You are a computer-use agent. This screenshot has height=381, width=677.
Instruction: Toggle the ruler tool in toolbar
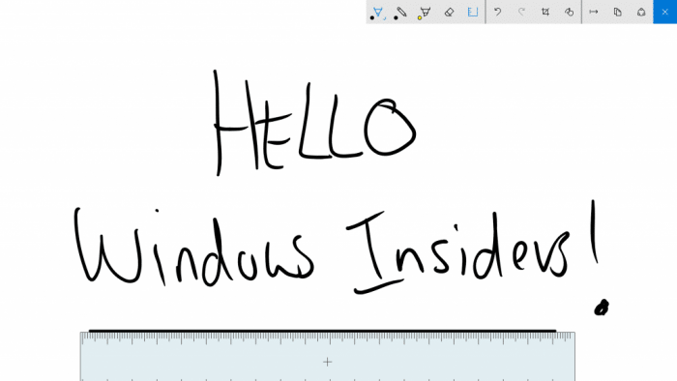coord(473,12)
